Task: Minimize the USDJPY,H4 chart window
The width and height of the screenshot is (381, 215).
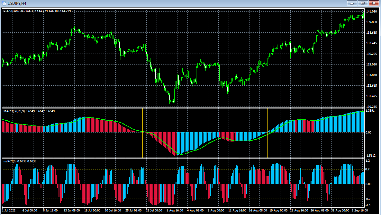Action: tap(353, 3)
